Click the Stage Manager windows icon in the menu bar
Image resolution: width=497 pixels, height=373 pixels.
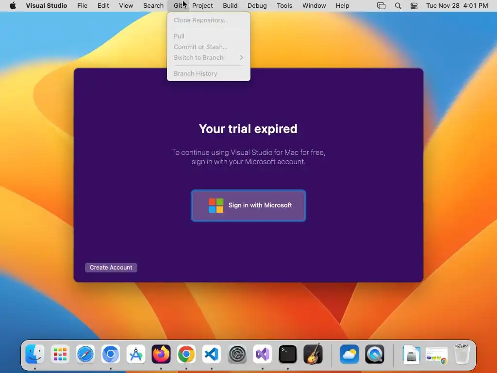[x=381, y=6]
